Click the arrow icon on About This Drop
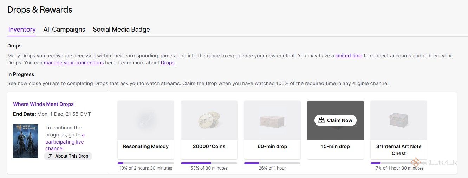The height and width of the screenshot is (178, 468). pyautogui.click(x=50, y=156)
